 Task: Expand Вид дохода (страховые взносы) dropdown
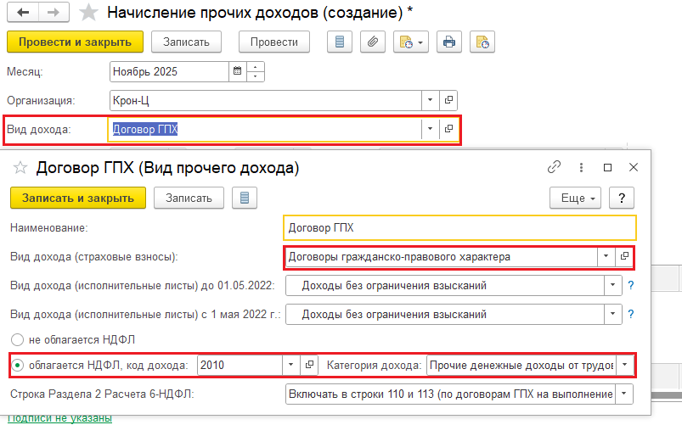tap(606, 256)
